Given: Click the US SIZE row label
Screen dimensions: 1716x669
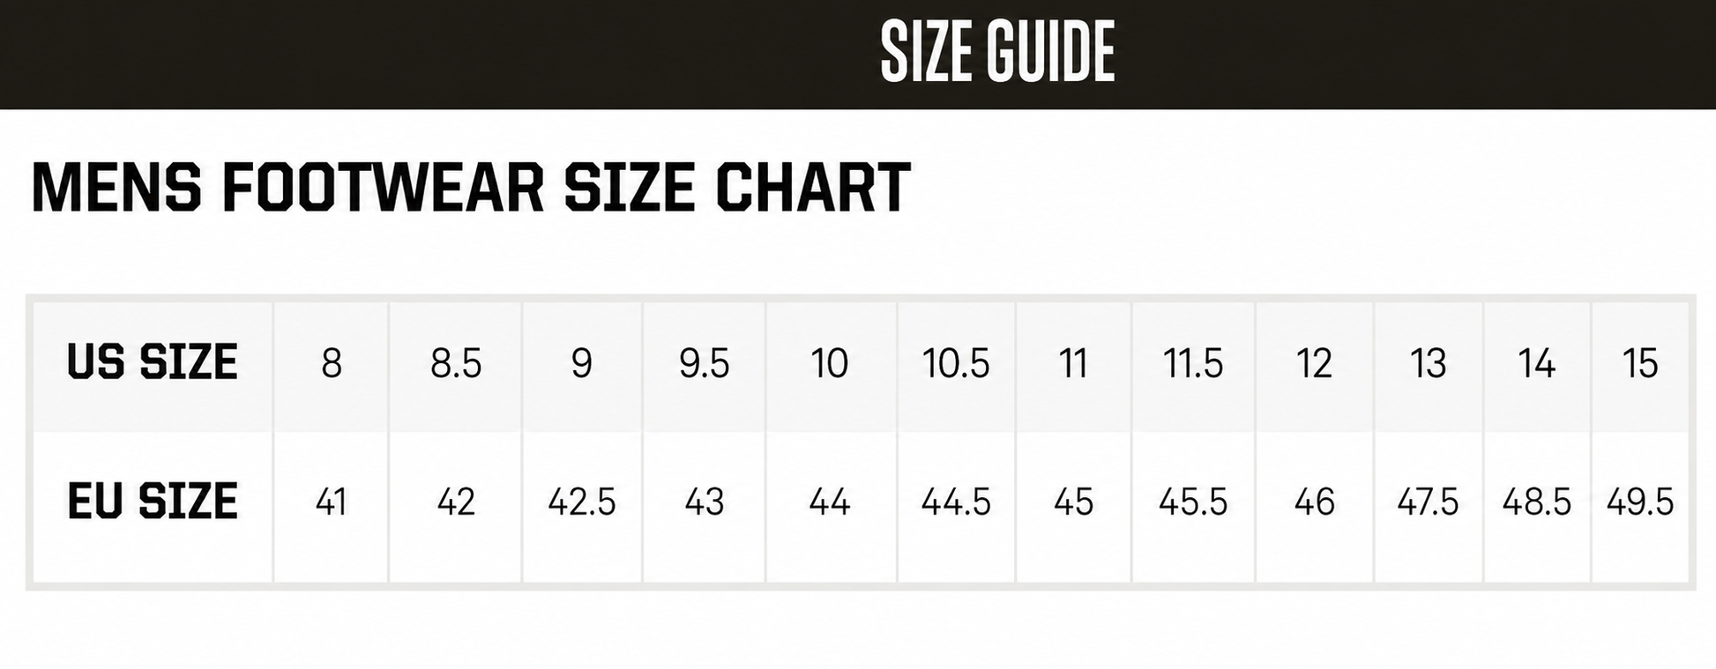Looking at the screenshot, I should (x=153, y=362).
